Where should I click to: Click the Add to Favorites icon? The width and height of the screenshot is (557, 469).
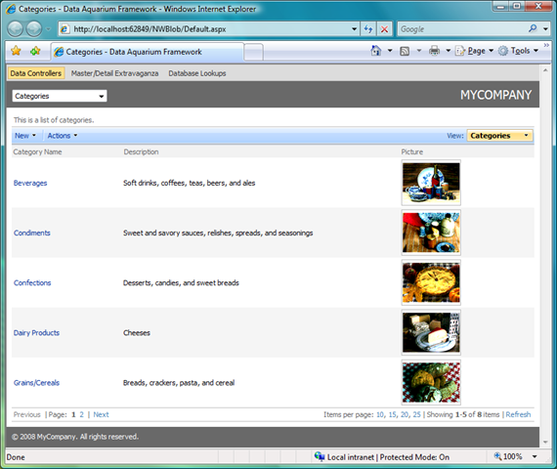[x=35, y=51]
